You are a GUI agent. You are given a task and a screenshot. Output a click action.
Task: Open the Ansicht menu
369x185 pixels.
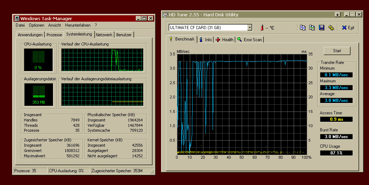pyautogui.click(x=55, y=25)
